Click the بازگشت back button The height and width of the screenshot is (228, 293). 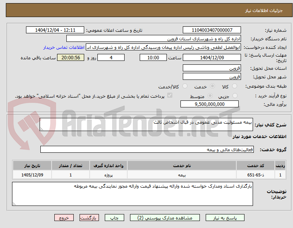89,218
